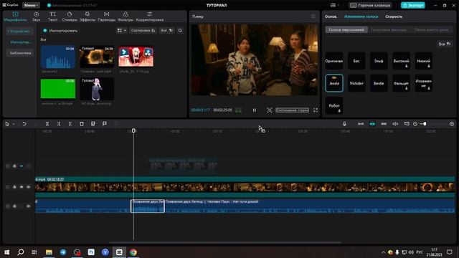Image resolution: width=459 pixels, height=258 pixels.
Task: Select the highlighted audio clip segment
Action: [148, 206]
